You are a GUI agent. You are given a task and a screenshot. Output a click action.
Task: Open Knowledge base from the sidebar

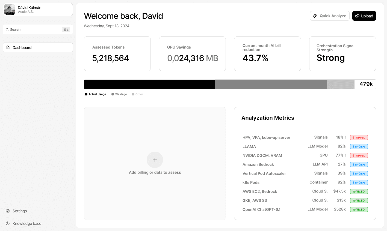point(26,223)
